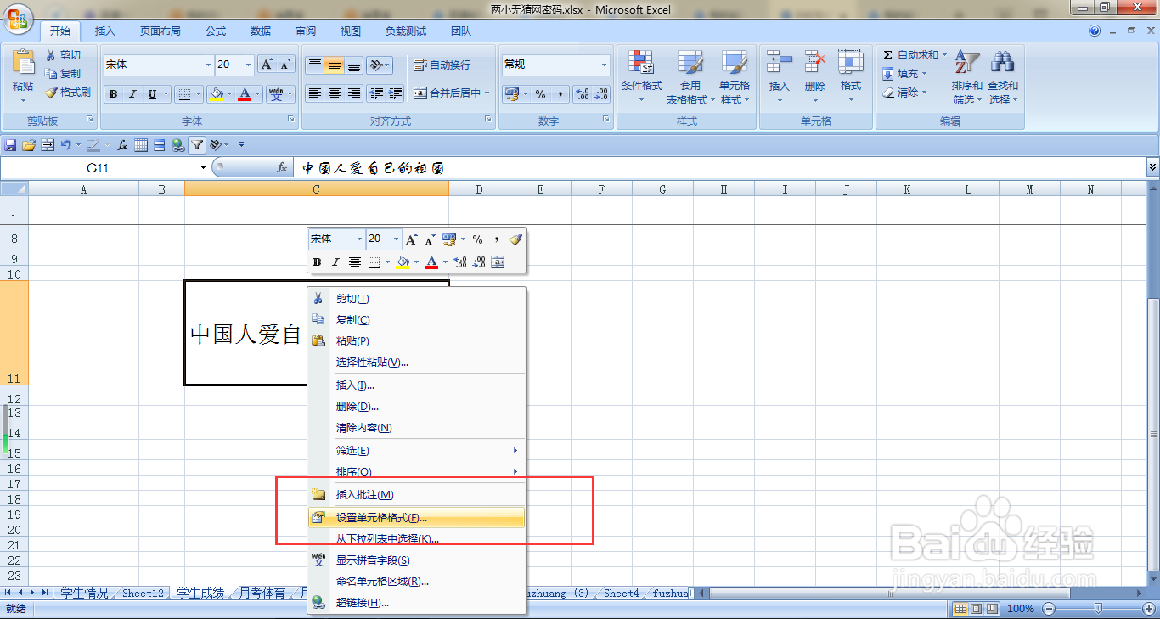Viewport: 1160px width, 619px height.
Task: Click ribbon Increase Indent icon
Action: coord(395,93)
